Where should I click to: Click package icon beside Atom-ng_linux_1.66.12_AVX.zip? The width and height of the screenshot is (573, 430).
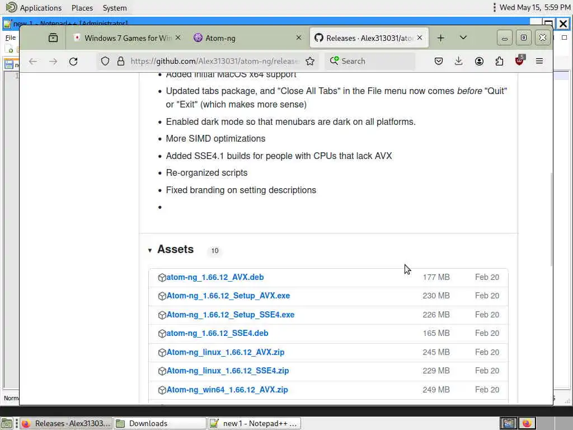[x=162, y=353]
